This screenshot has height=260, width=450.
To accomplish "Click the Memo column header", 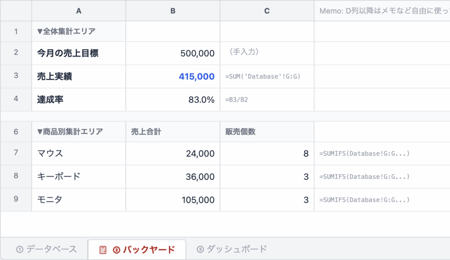I will (x=381, y=11).
